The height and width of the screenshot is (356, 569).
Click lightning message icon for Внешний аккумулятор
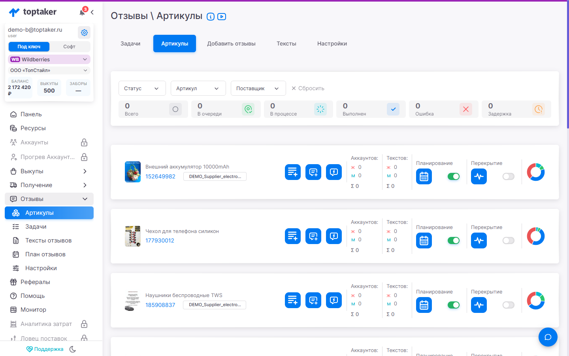pyautogui.click(x=334, y=172)
